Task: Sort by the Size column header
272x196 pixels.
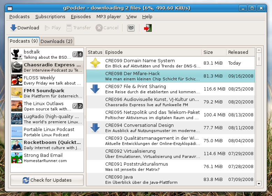Action: [x=214, y=52]
